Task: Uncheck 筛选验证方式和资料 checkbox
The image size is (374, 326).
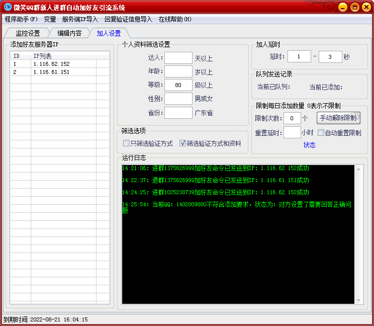Action: tap(182, 143)
